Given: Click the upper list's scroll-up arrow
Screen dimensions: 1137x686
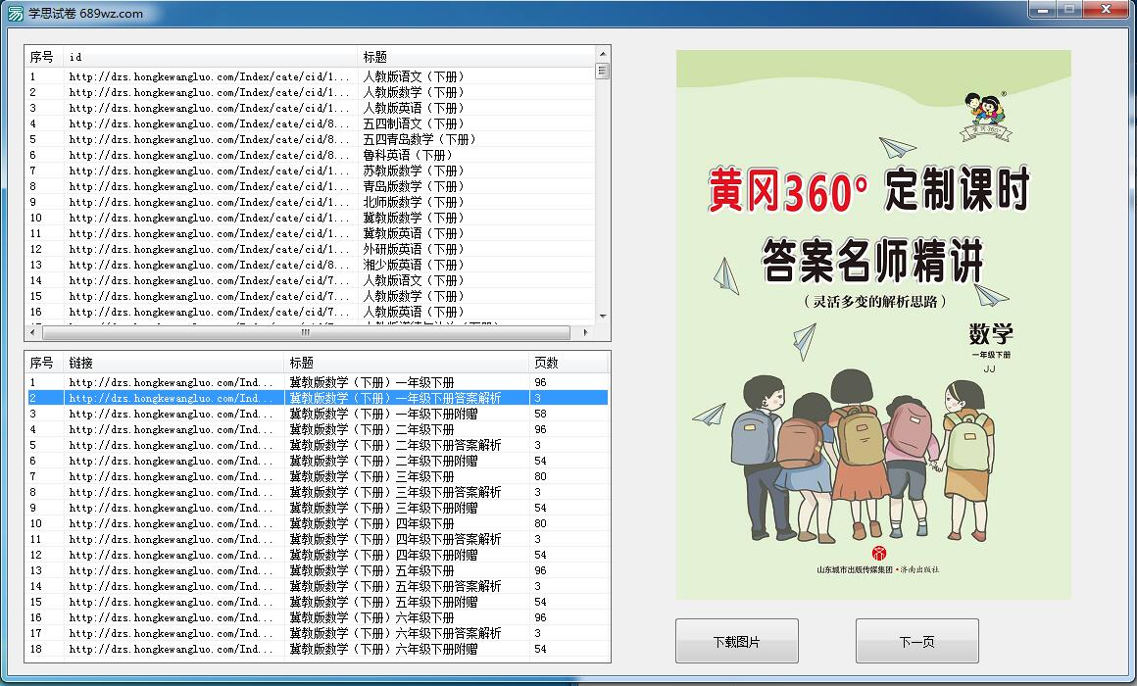Looking at the screenshot, I should 602,54.
